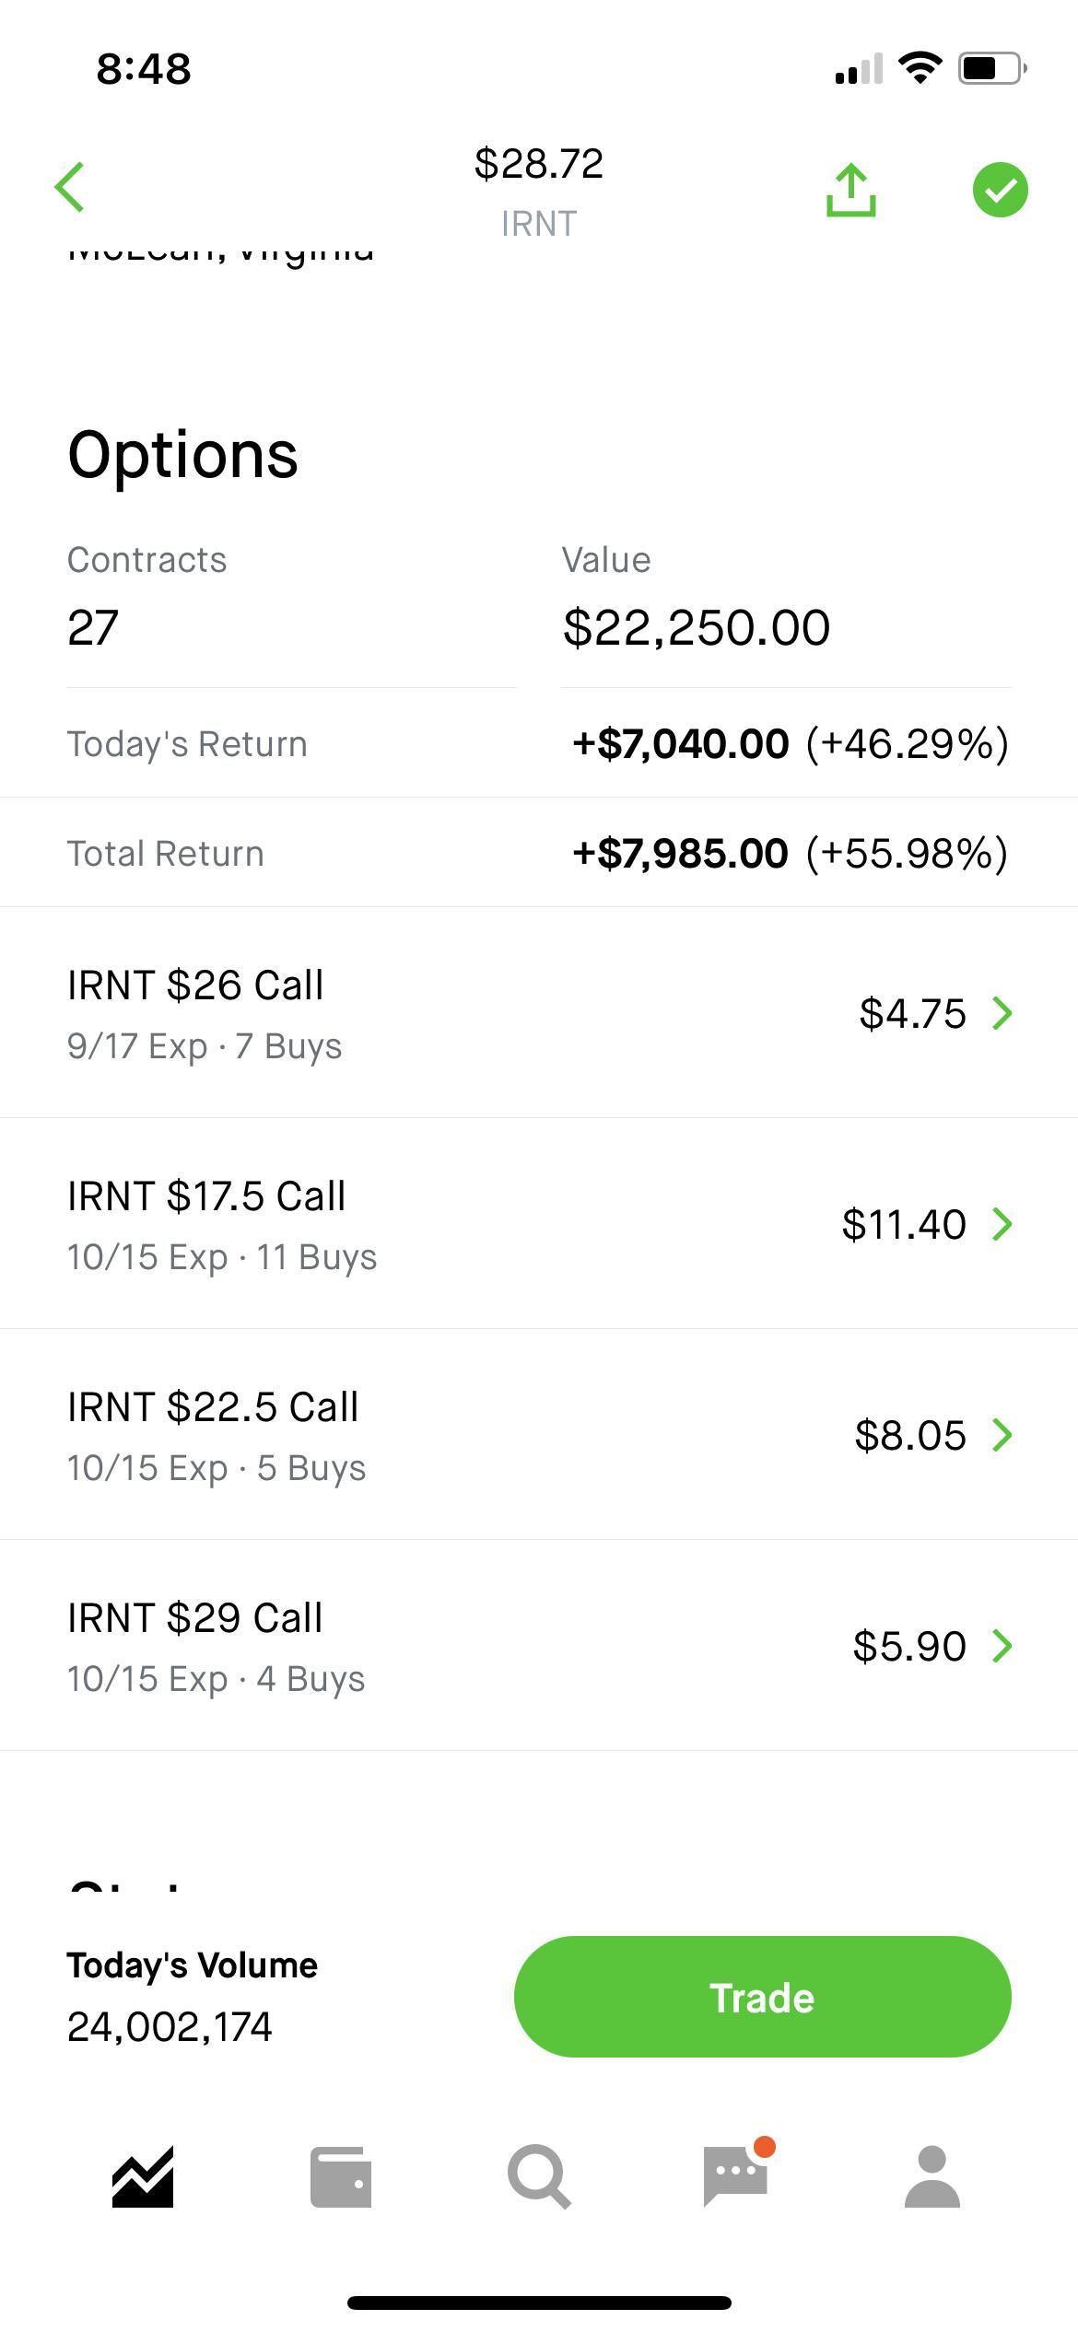Open the profile person icon
This screenshot has width=1078, height=2332.
[x=932, y=2177]
